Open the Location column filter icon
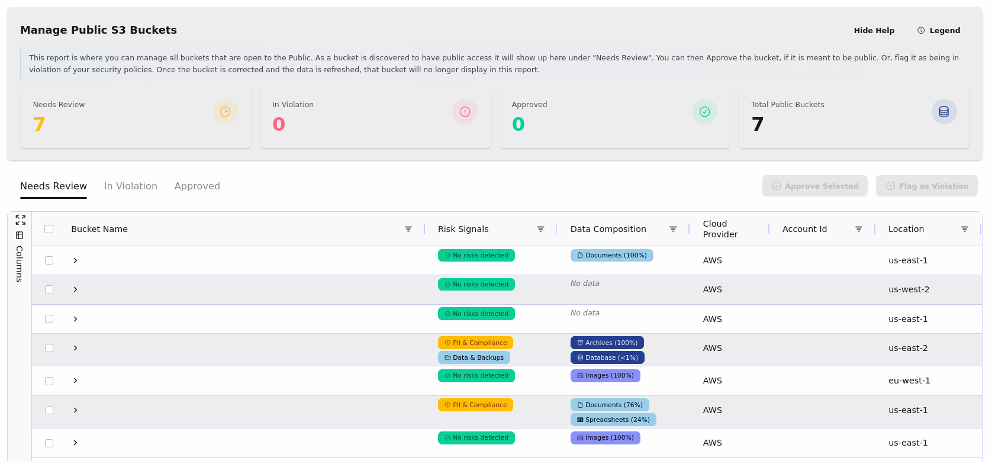Screen dimensions: 992x461 [x=964, y=229]
